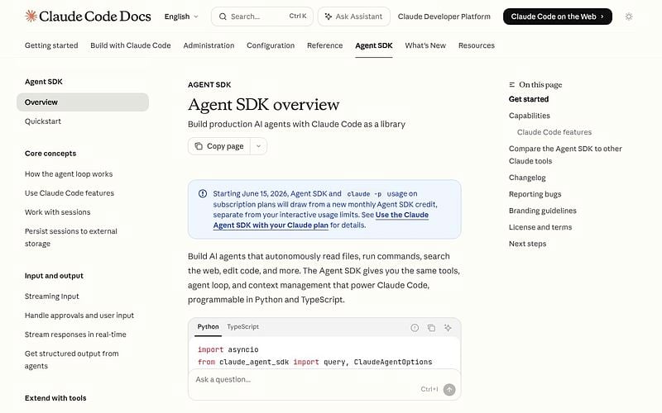This screenshot has width=662, height=413.
Task: Go to the Configuration tab
Action: [x=271, y=45]
